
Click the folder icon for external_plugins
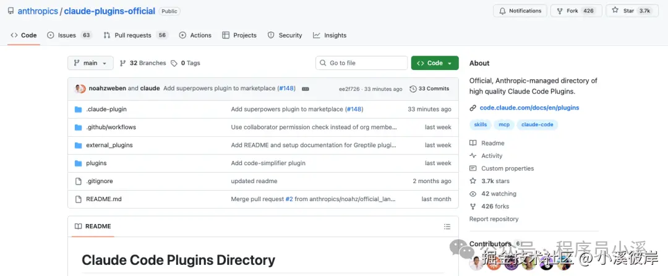(x=78, y=145)
